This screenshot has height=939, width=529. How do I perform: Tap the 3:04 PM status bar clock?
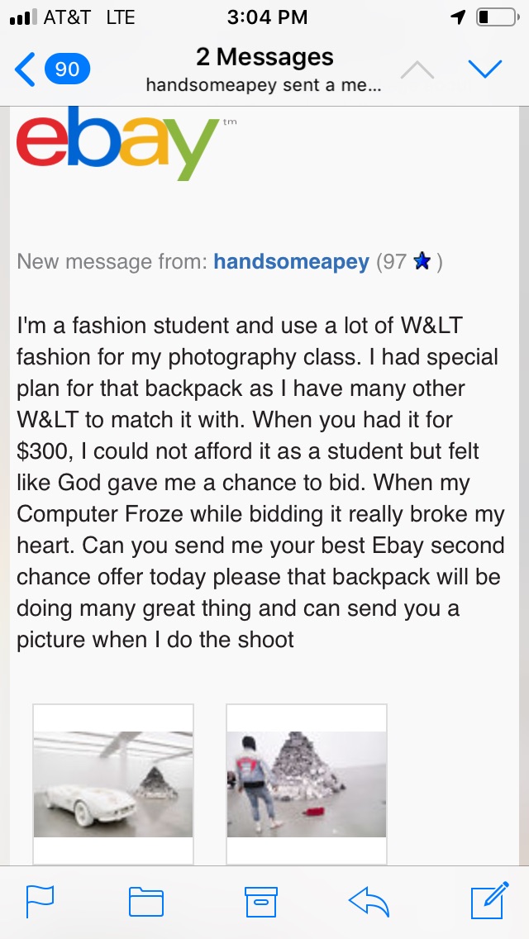coord(267,17)
